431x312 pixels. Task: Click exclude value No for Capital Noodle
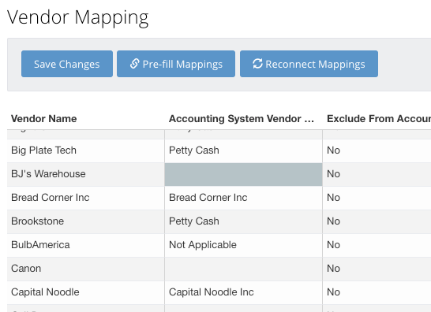[x=377, y=292]
